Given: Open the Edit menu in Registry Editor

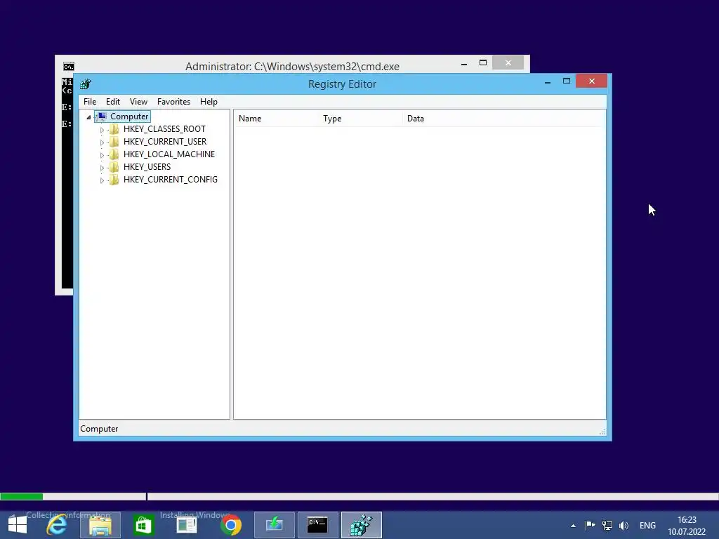Looking at the screenshot, I should tap(113, 102).
